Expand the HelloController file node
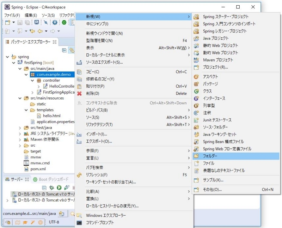The width and height of the screenshot is (282, 228). tap(39, 87)
